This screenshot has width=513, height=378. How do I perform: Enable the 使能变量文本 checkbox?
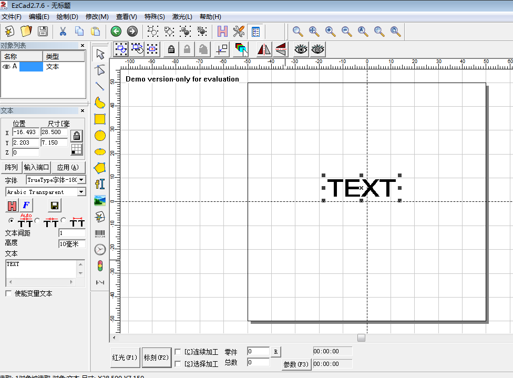pos(8,293)
